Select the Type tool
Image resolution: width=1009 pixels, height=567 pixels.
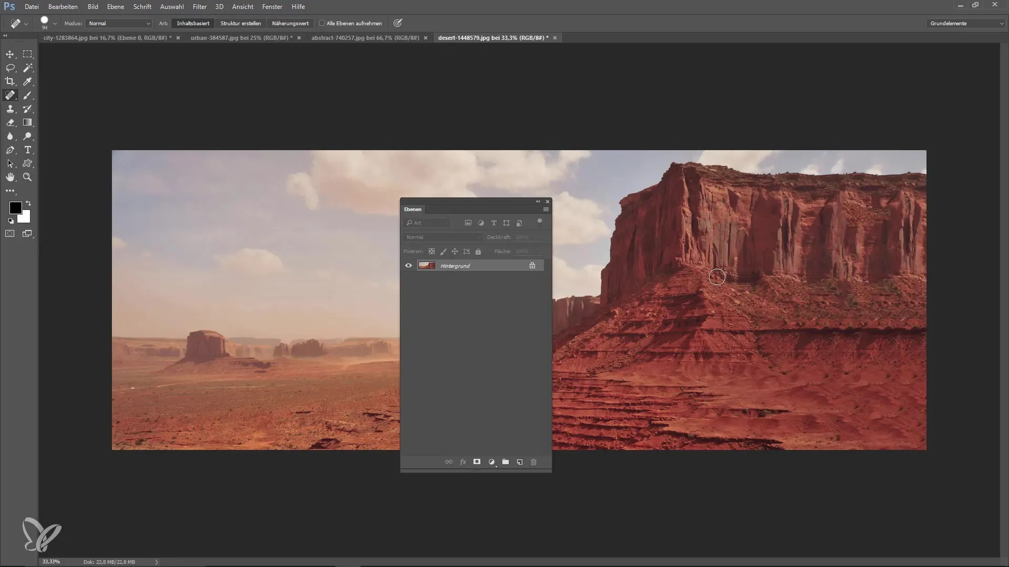click(27, 150)
